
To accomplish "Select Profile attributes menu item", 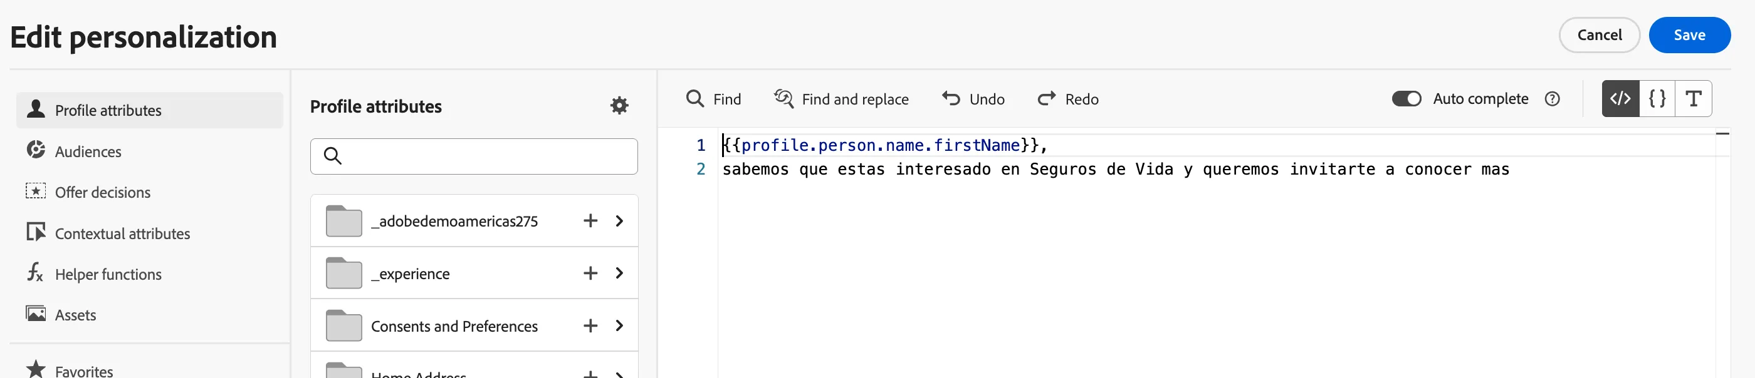I will tap(150, 110).
